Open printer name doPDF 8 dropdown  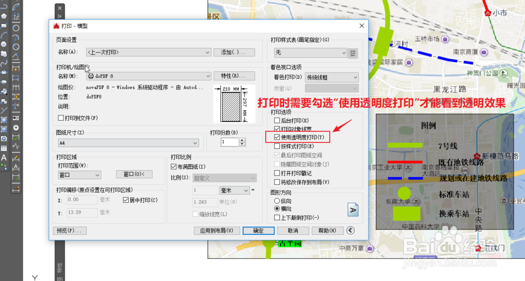pos(149,76)
